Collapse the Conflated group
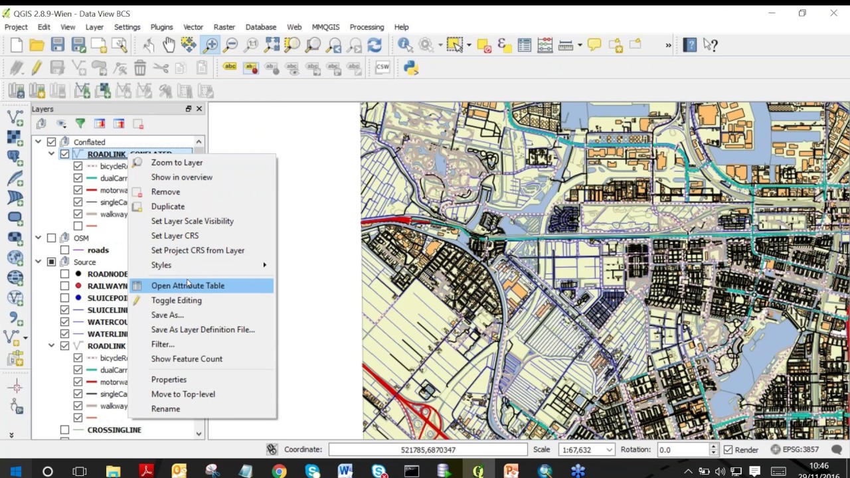 click(39, 142)
